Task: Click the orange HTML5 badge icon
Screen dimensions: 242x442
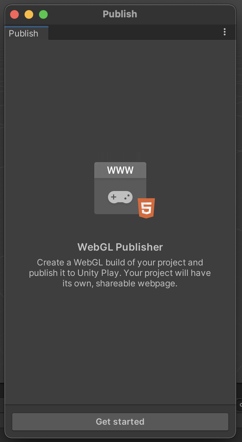Action: (146, 208)
